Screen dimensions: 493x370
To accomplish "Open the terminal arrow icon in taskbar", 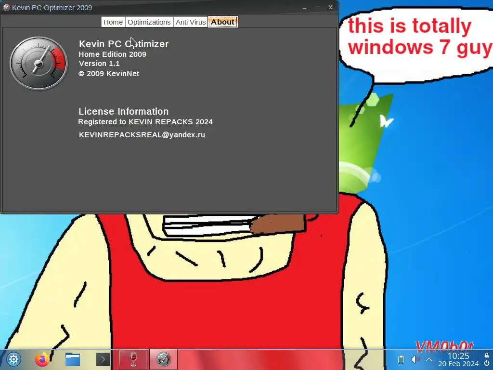I will click(x=103, y=359).
